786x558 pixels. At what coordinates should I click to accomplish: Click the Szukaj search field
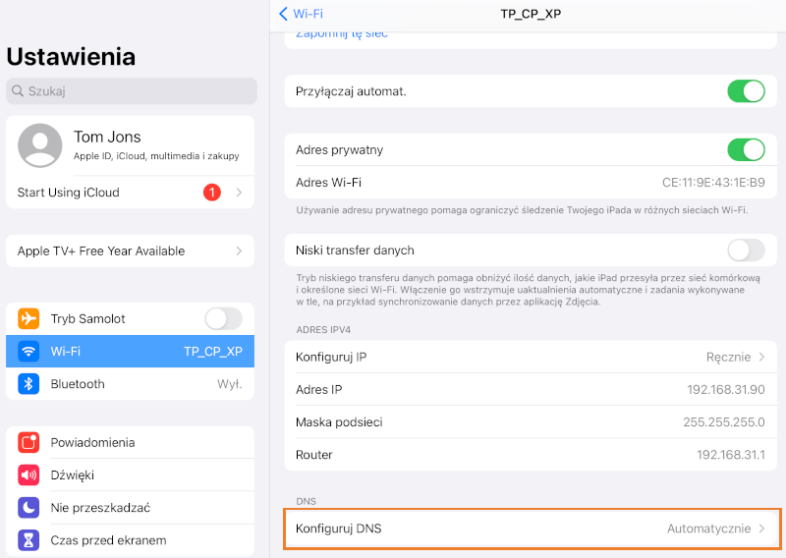click(x=132, y=91)
